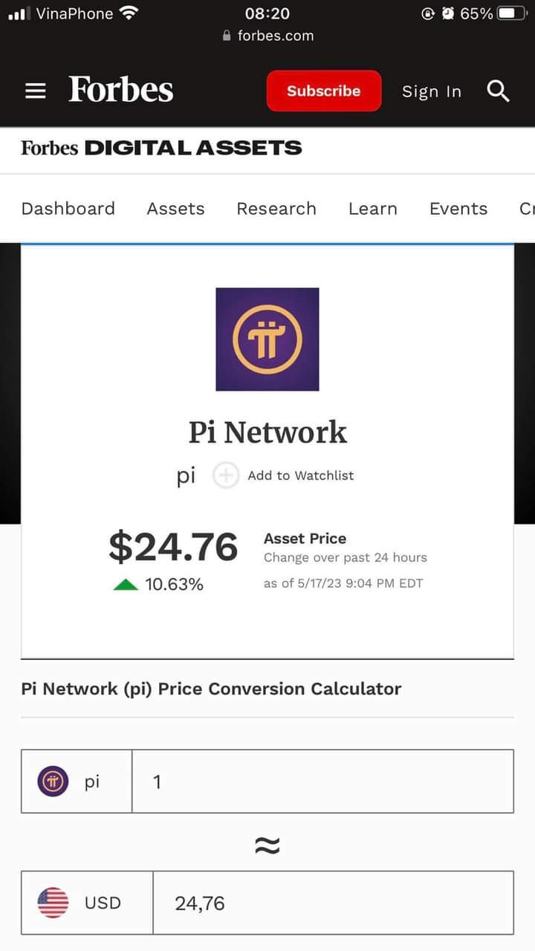Click the pi amount input field

click(x=322, y=782)
